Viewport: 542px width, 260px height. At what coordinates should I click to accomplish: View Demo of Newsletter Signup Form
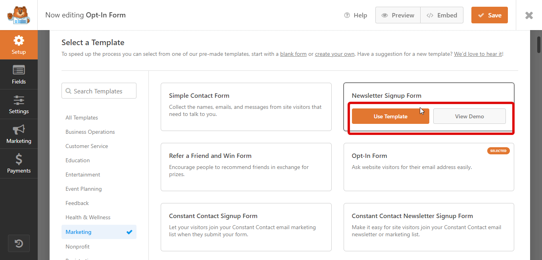pyautogui.click(x=469, y=116)
